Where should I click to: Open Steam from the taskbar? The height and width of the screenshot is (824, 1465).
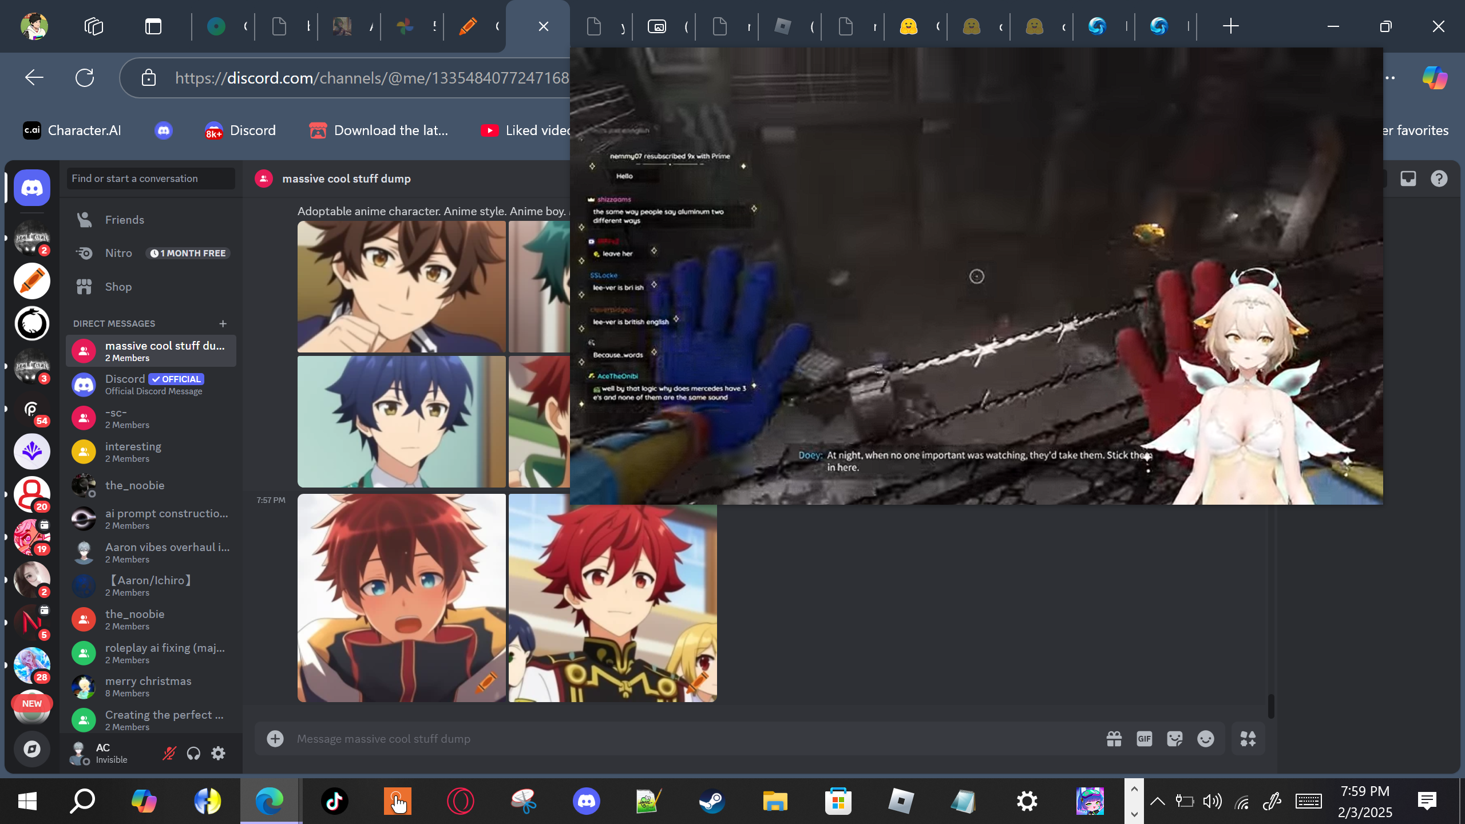[x=712, y=801]
